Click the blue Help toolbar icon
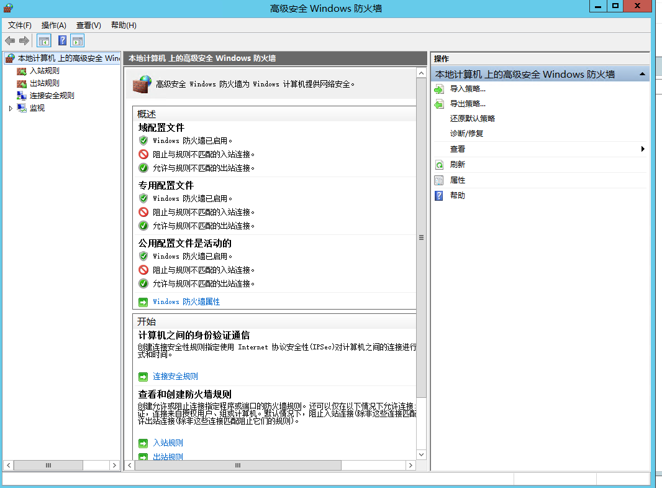 (62, 40)
